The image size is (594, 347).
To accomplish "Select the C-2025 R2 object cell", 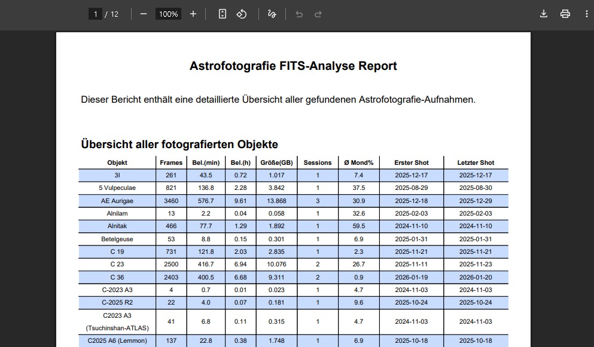I will 117,303.
